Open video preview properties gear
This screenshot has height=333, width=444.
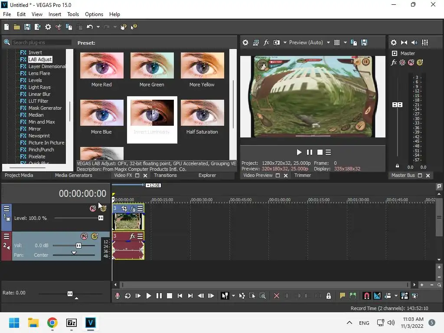point(245,42)
